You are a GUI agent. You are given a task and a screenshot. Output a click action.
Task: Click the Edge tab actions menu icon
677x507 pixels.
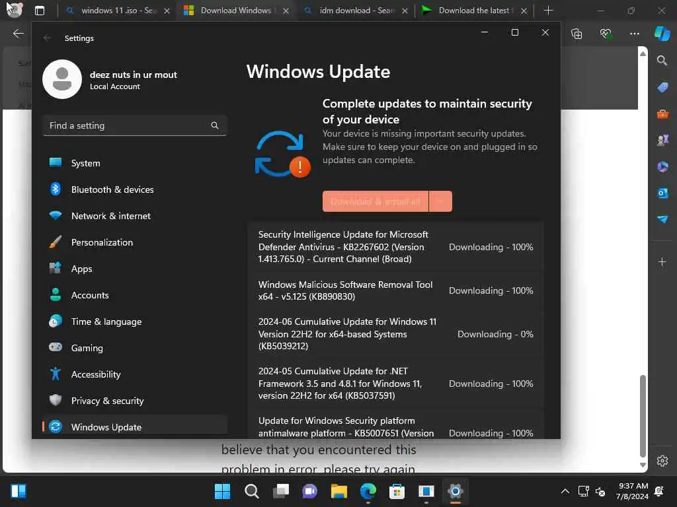(39, 11)
